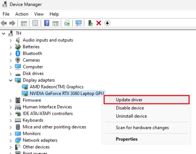Click the Bluetooth category icon
Screen dimensions: 196x154
coord(18,54)
